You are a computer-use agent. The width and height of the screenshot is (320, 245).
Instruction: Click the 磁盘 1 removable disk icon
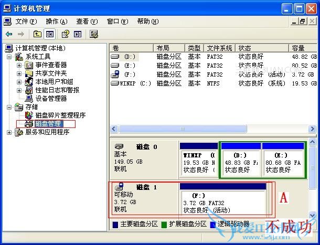(119, 186)
